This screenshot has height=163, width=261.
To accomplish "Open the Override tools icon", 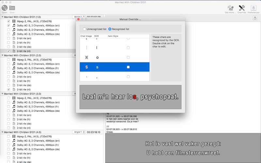I will point(242,8).
